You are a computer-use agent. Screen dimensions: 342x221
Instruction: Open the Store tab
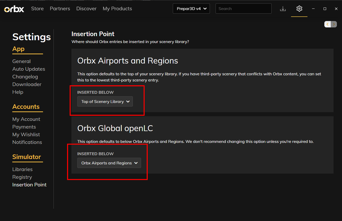37,9
